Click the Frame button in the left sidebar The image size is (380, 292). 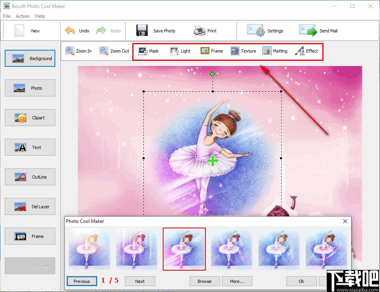30,236
